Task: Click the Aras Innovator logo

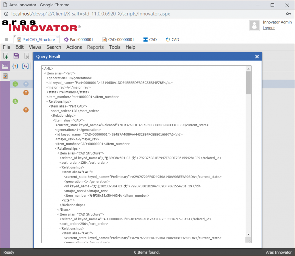Action: tap(41, 26)
